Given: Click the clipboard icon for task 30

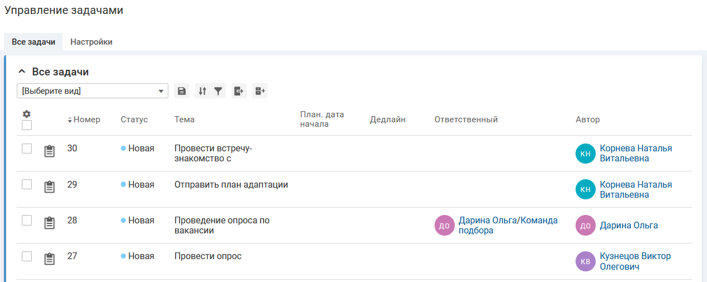Looking at the screenshot, I should point(50,151).
